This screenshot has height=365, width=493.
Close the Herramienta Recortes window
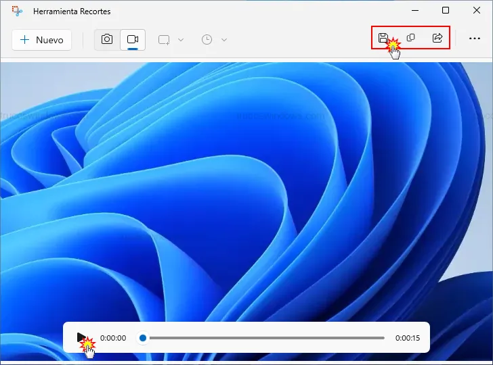pos(476,11)
